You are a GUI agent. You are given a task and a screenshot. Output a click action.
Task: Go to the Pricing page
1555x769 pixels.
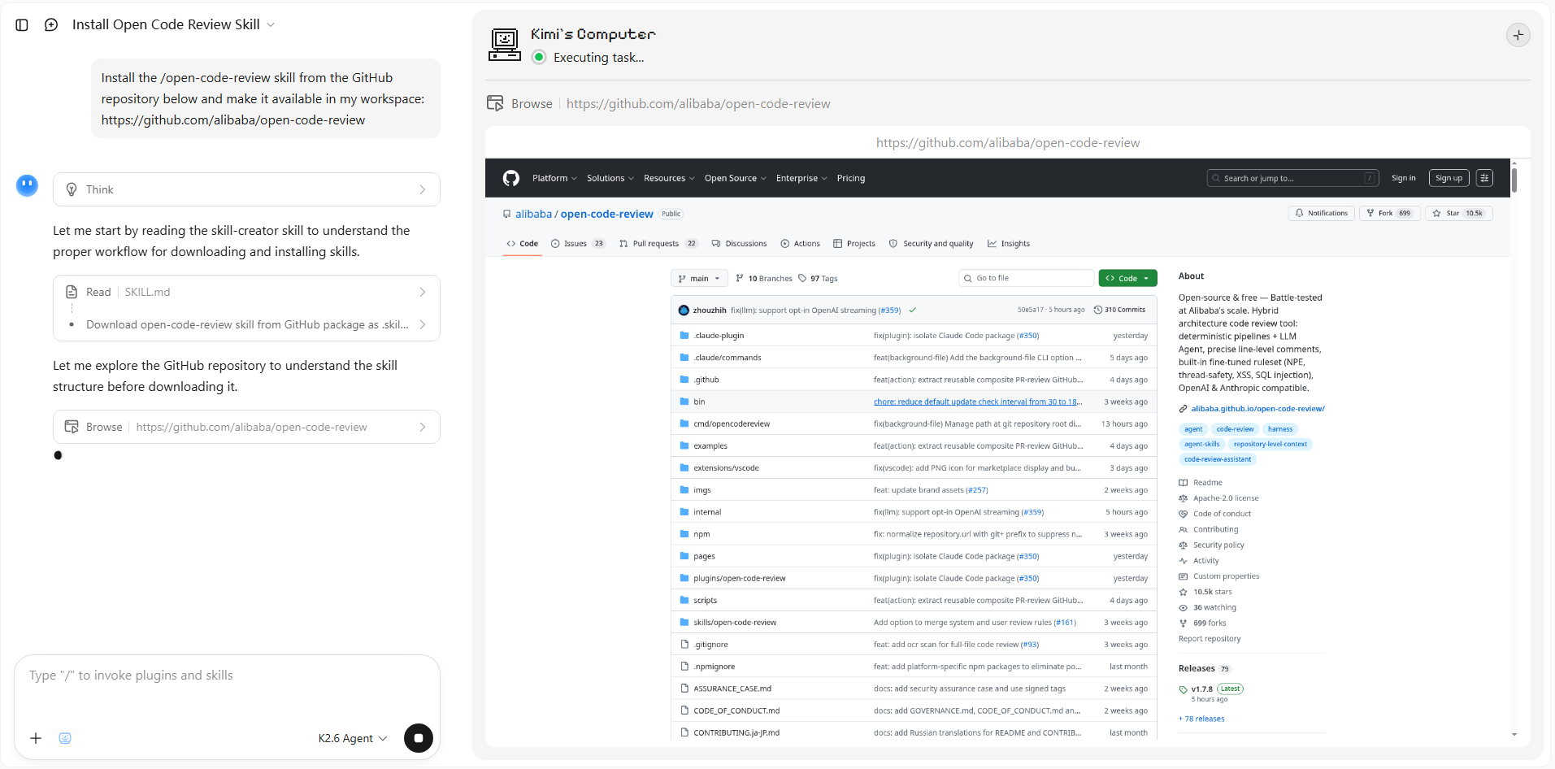click(x=851, y=178)
